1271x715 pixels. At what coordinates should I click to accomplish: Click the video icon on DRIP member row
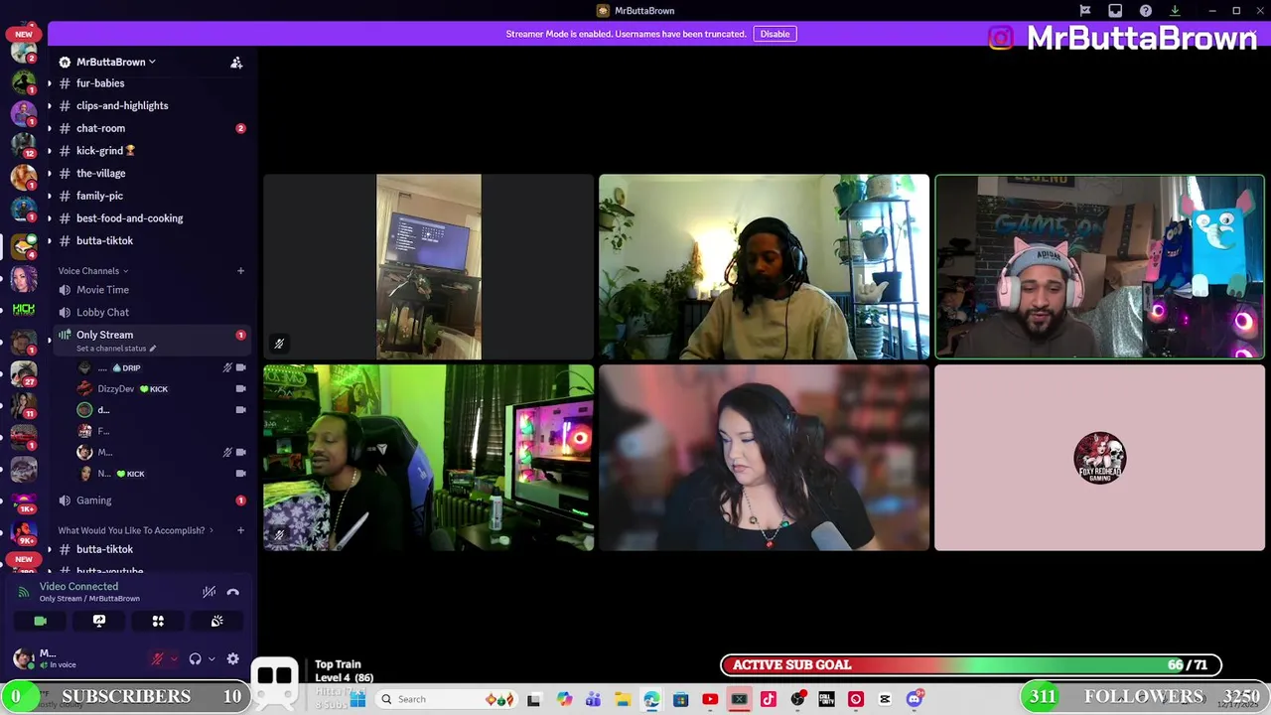[x=240, y=367]
